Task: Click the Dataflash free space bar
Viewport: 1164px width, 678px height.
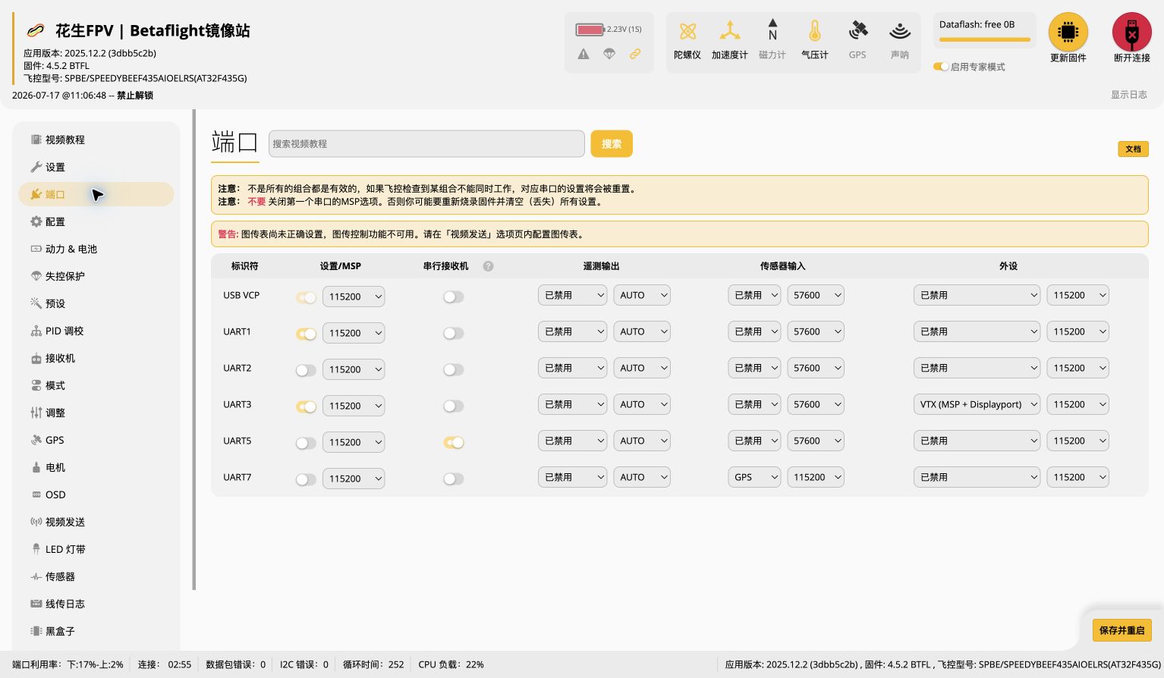Action: pyautogui.click(x=984, y=39)
